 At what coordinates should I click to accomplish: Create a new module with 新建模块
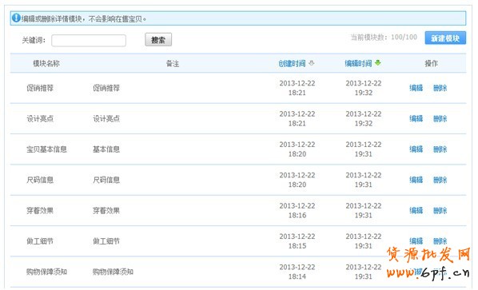coord(445,38)
